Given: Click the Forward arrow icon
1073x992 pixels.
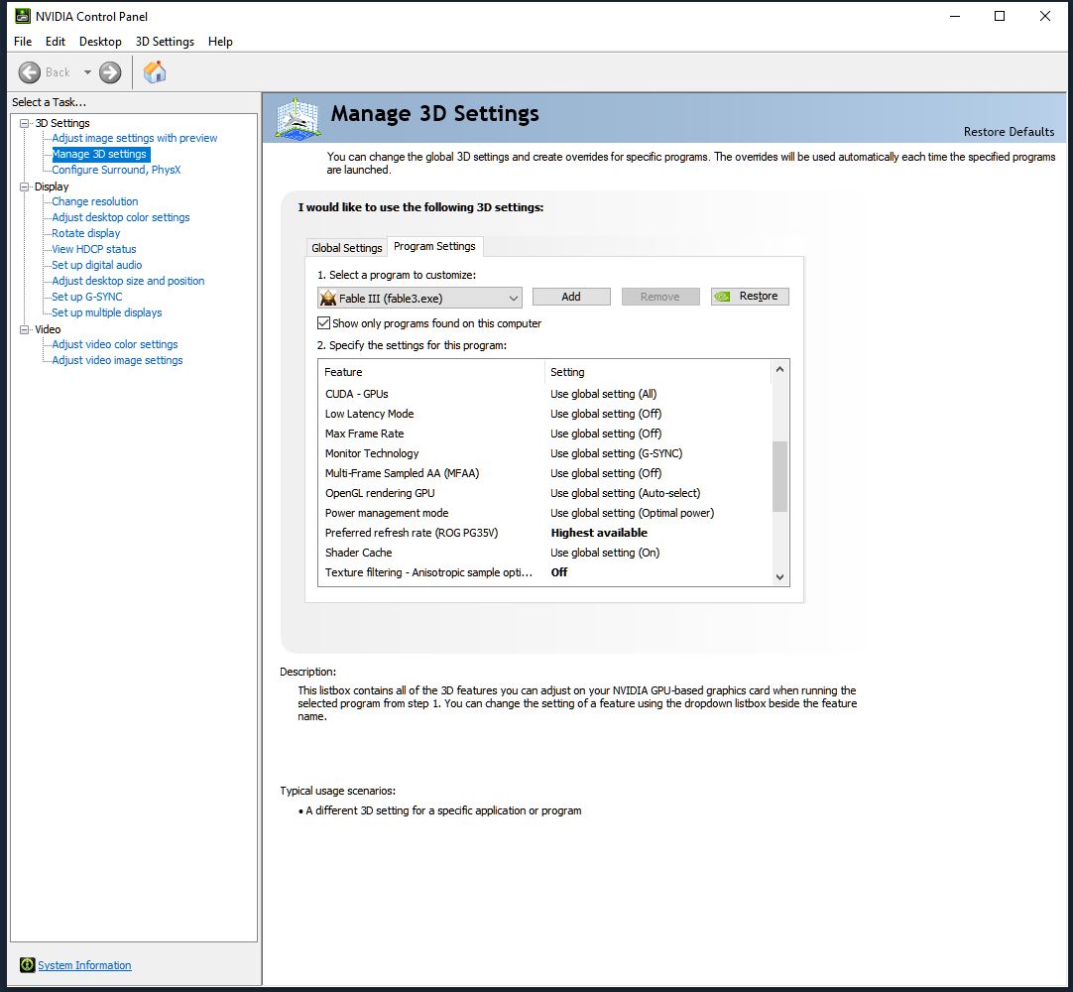Looking at the screenshot, I should pos(109,71).
